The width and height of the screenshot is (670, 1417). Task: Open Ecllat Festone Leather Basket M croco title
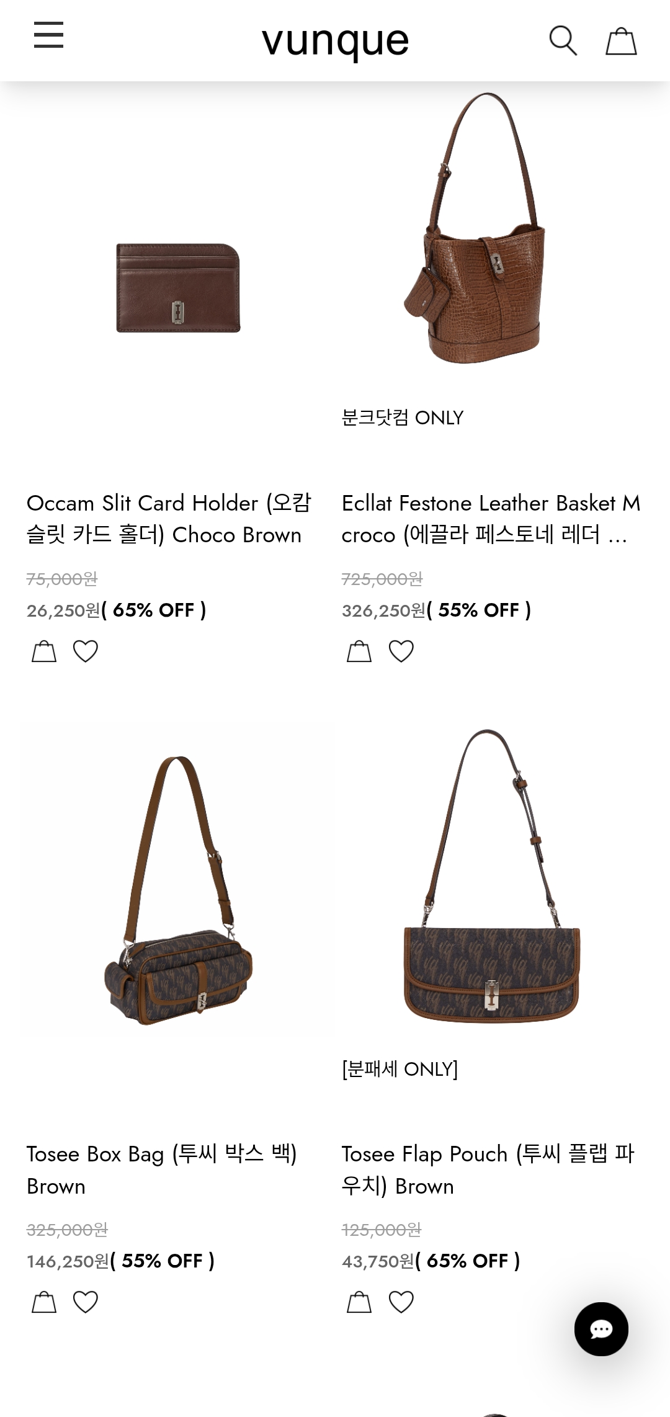(x=491, y=519)
